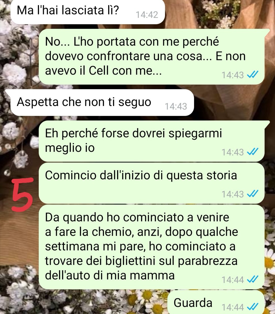275x314 pixels.
Task: Tap the message about 'biglietti sul parabrezza'
Action: coord(152,247)
